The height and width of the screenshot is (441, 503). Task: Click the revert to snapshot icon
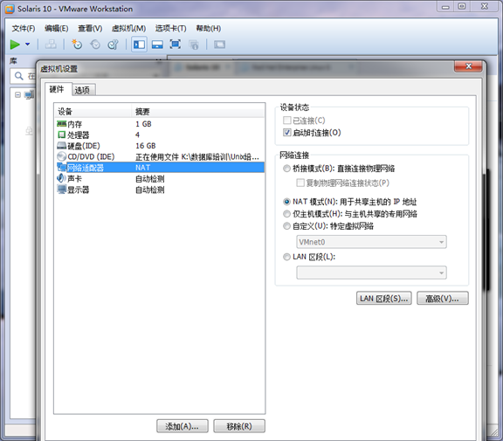click(x=95, y=45)
